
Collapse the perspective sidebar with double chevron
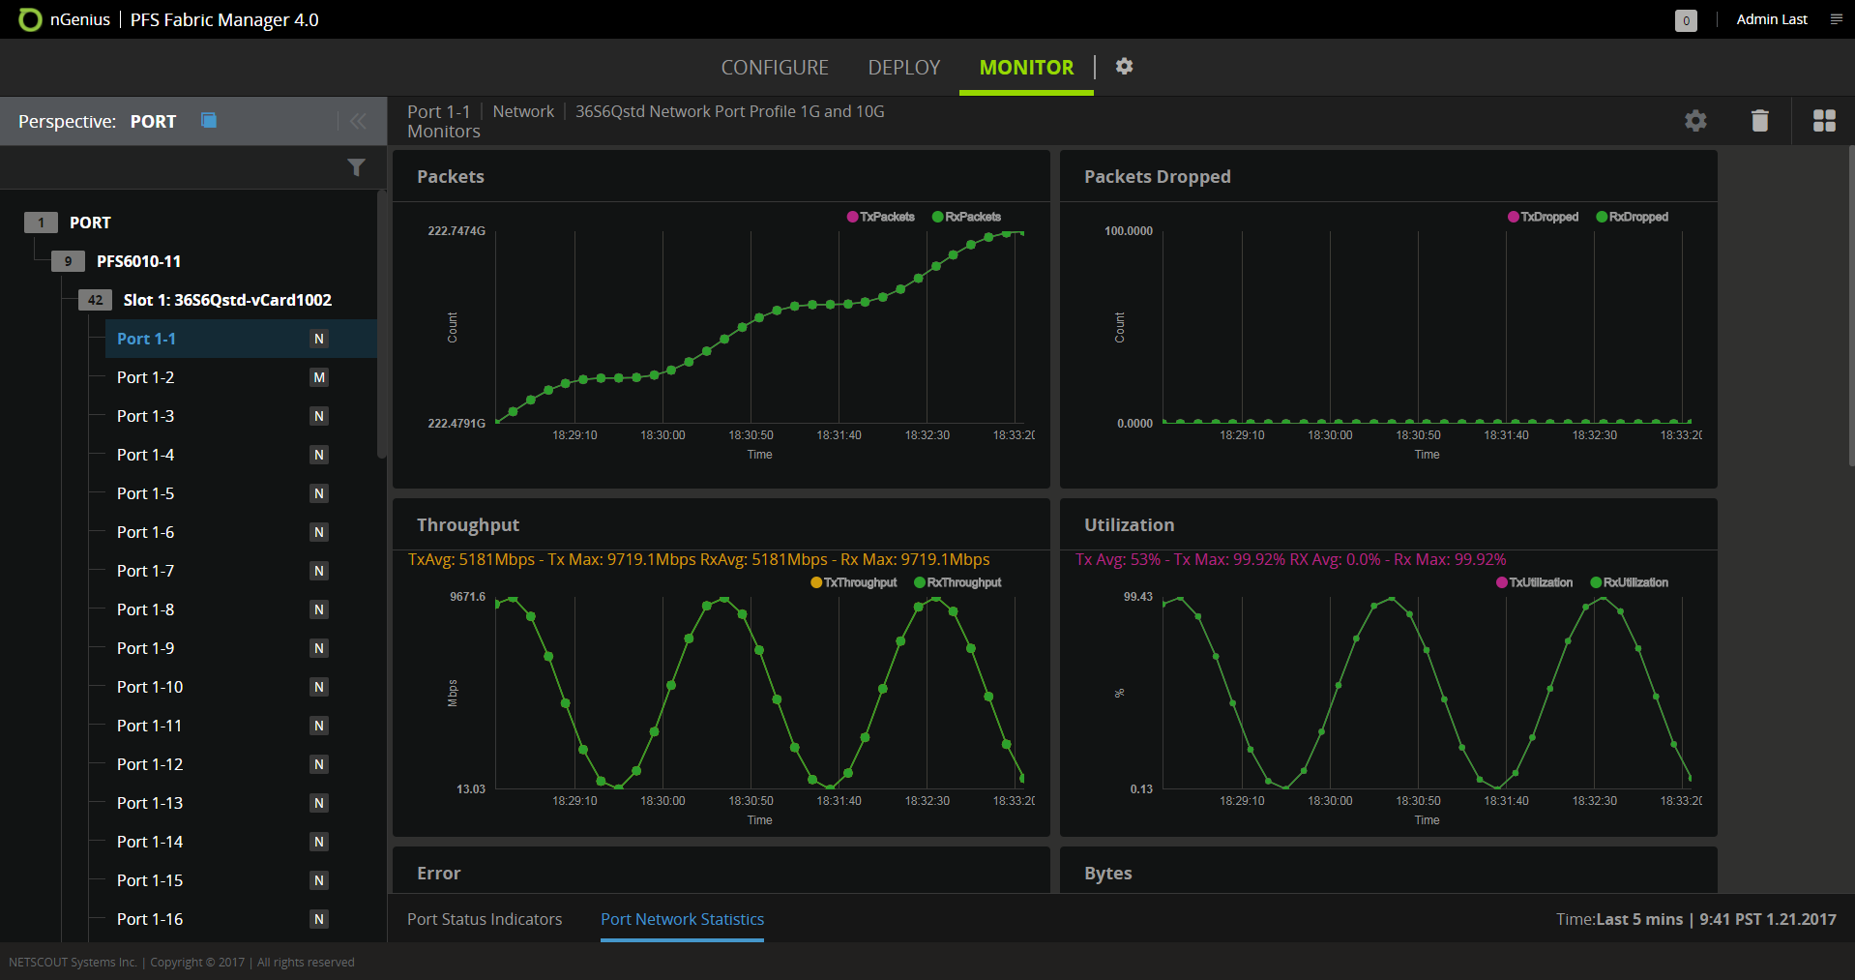coord(358,121)
